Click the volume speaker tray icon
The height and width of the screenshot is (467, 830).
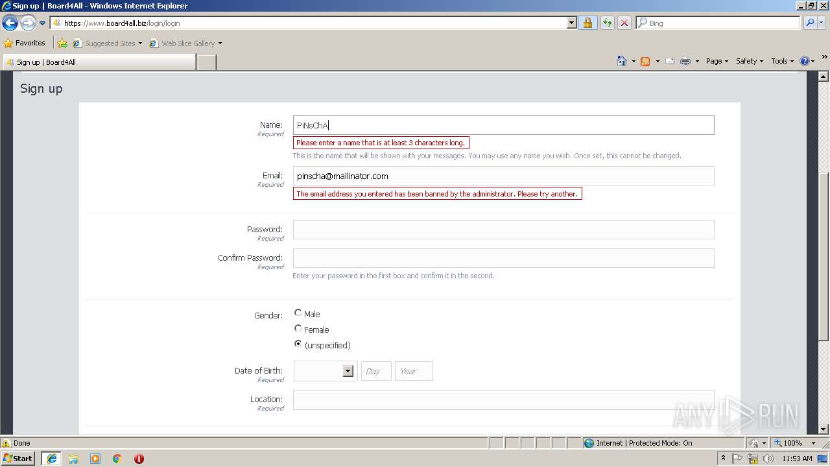click(768, 459)
